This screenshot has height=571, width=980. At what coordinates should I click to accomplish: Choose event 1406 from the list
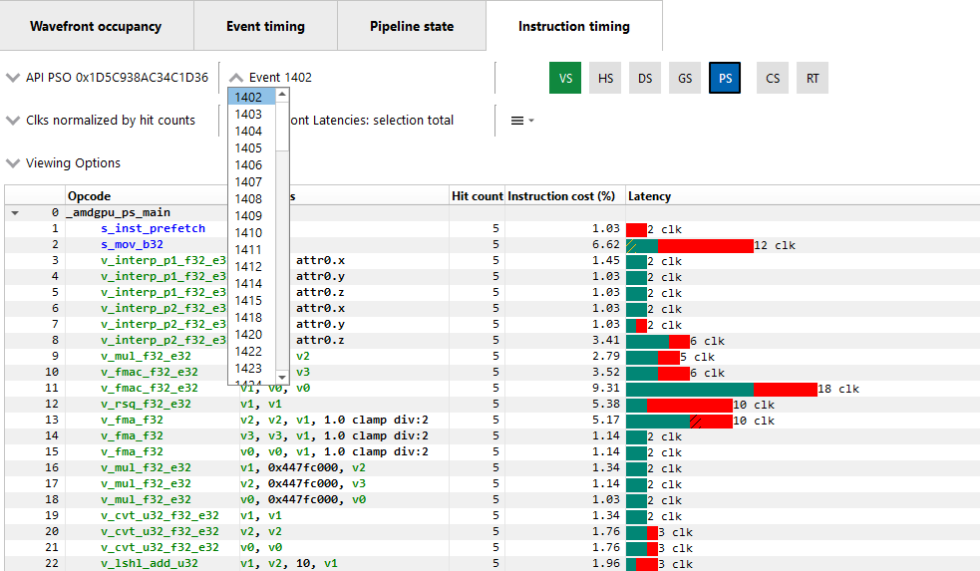249,165
